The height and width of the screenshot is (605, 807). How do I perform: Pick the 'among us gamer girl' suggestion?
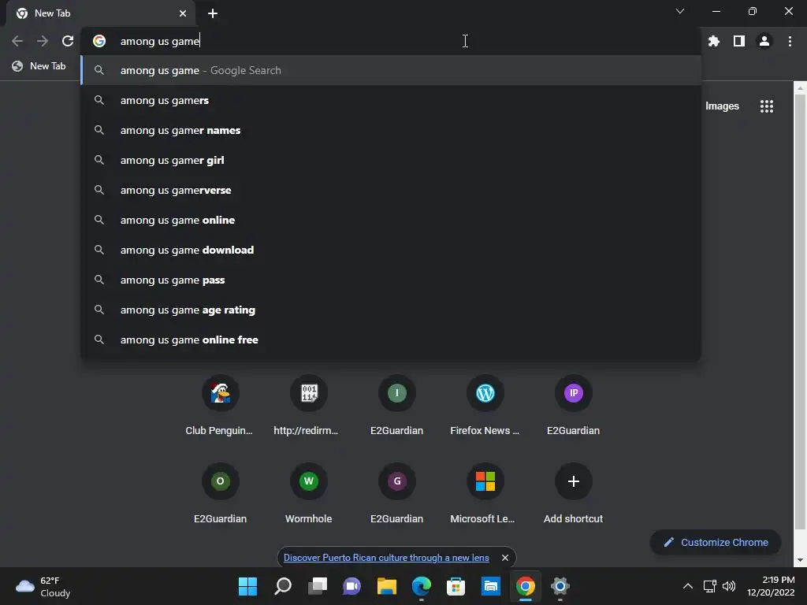(x=391, y=160)
